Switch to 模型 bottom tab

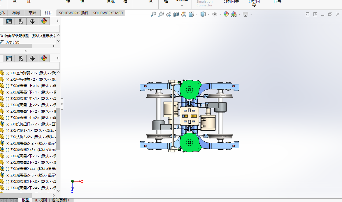pos(26,200)
